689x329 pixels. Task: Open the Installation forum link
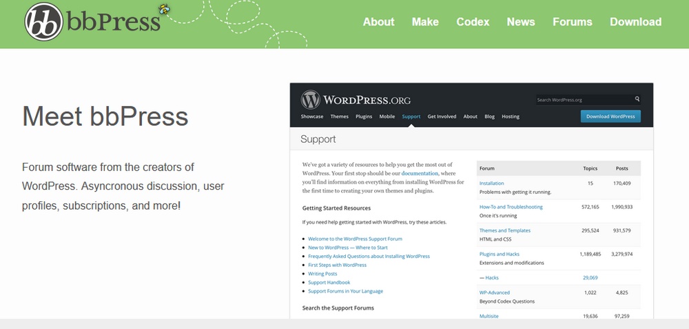point(491,183)
